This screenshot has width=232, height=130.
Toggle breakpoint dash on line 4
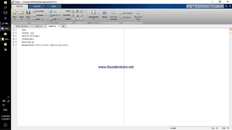click(x=16, y=39)
